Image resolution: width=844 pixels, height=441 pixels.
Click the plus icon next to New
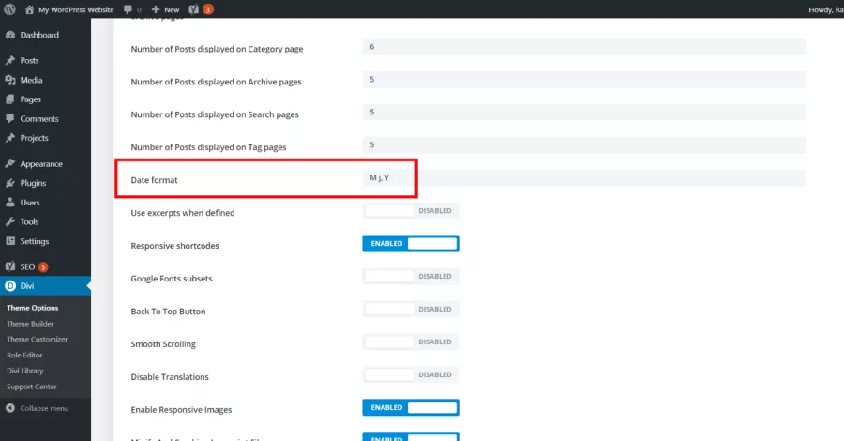[156, 9]
